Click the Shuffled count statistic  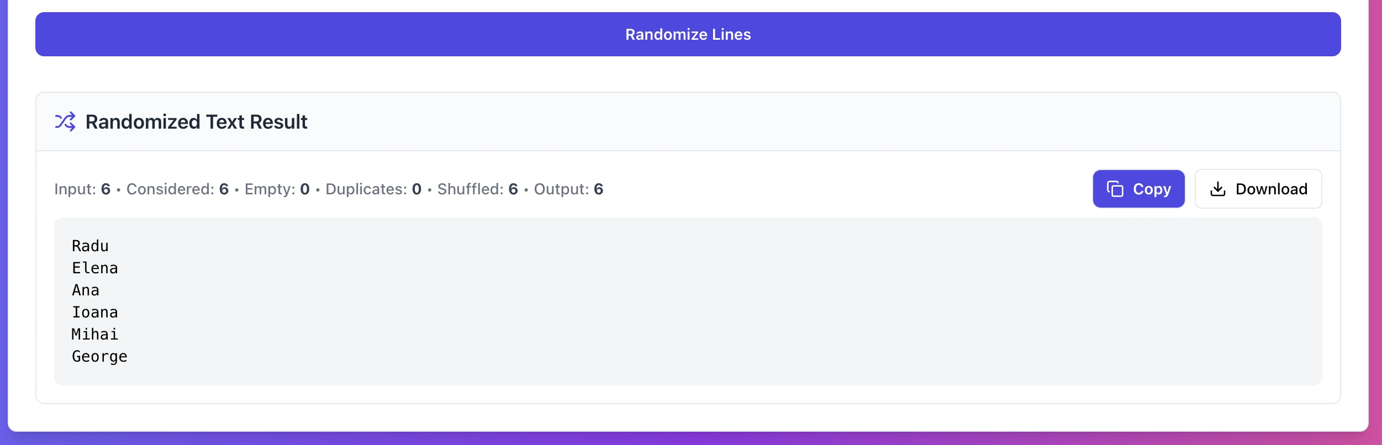click(x=477, y=189)
